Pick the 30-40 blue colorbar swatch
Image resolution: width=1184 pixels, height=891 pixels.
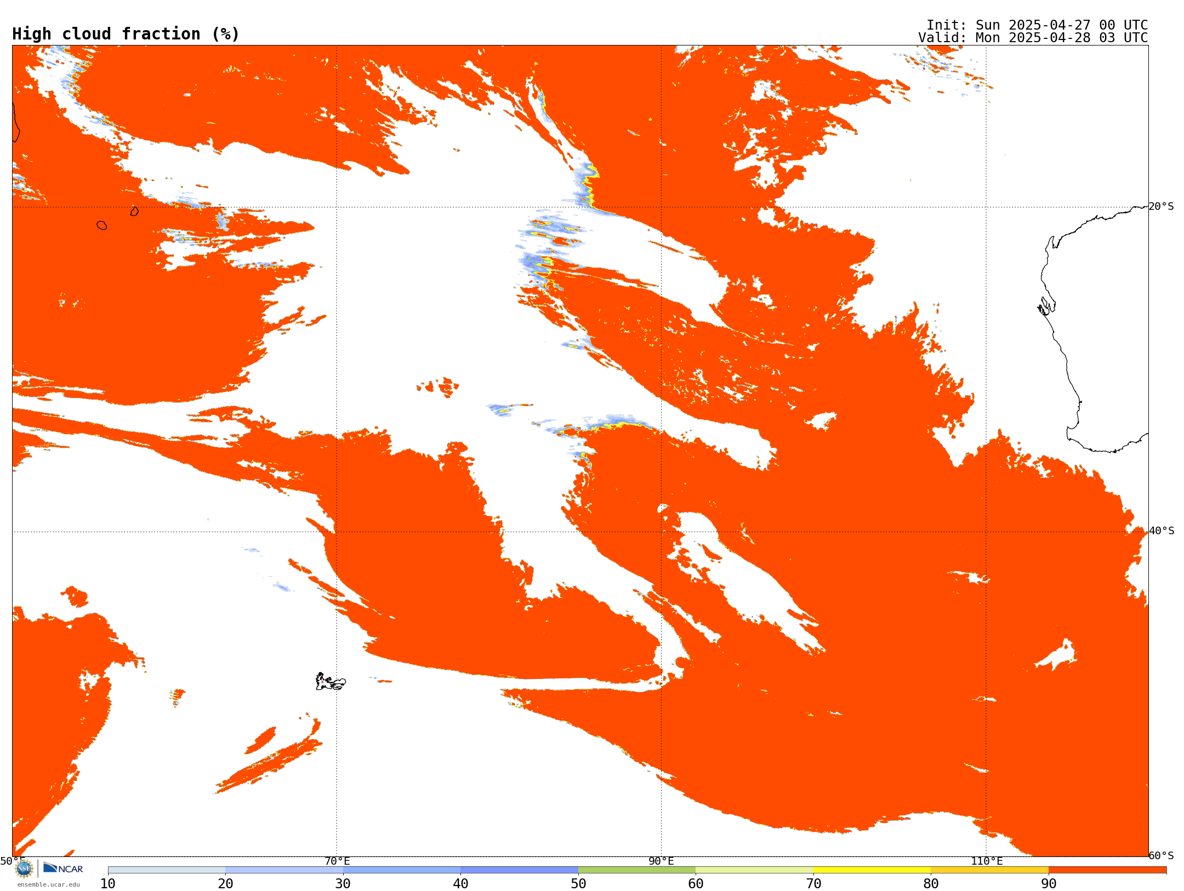click(402, 870)
